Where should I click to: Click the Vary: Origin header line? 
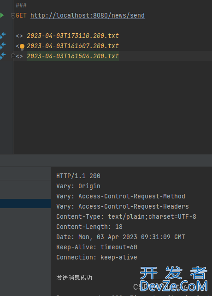78,186
